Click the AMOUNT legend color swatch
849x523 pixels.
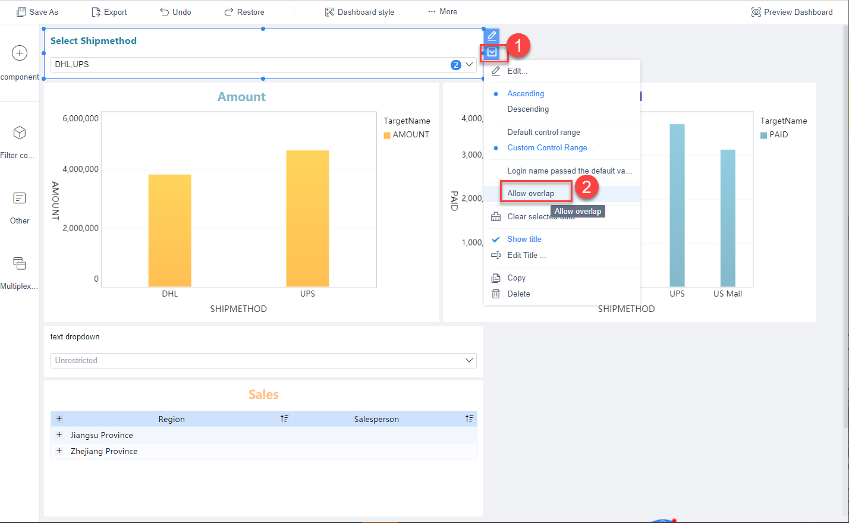pyautogui.click(x=387, y=135)
